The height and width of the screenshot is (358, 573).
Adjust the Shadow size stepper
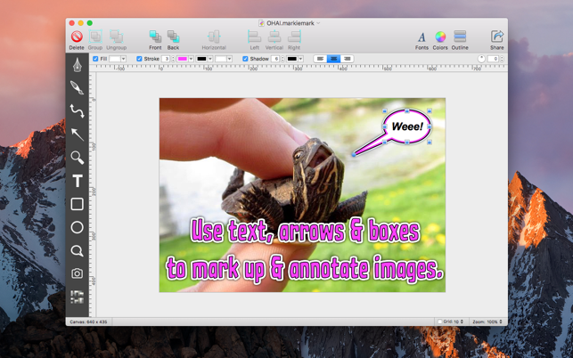pyautogui.click(x=282, y=59)
